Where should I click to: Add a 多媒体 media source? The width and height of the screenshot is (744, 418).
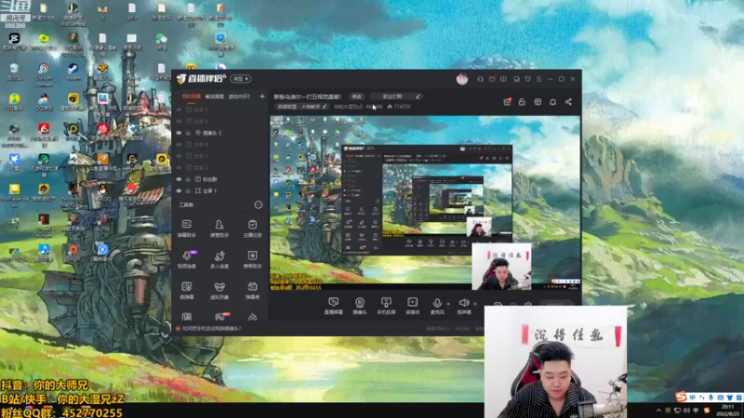coord(412,306)
